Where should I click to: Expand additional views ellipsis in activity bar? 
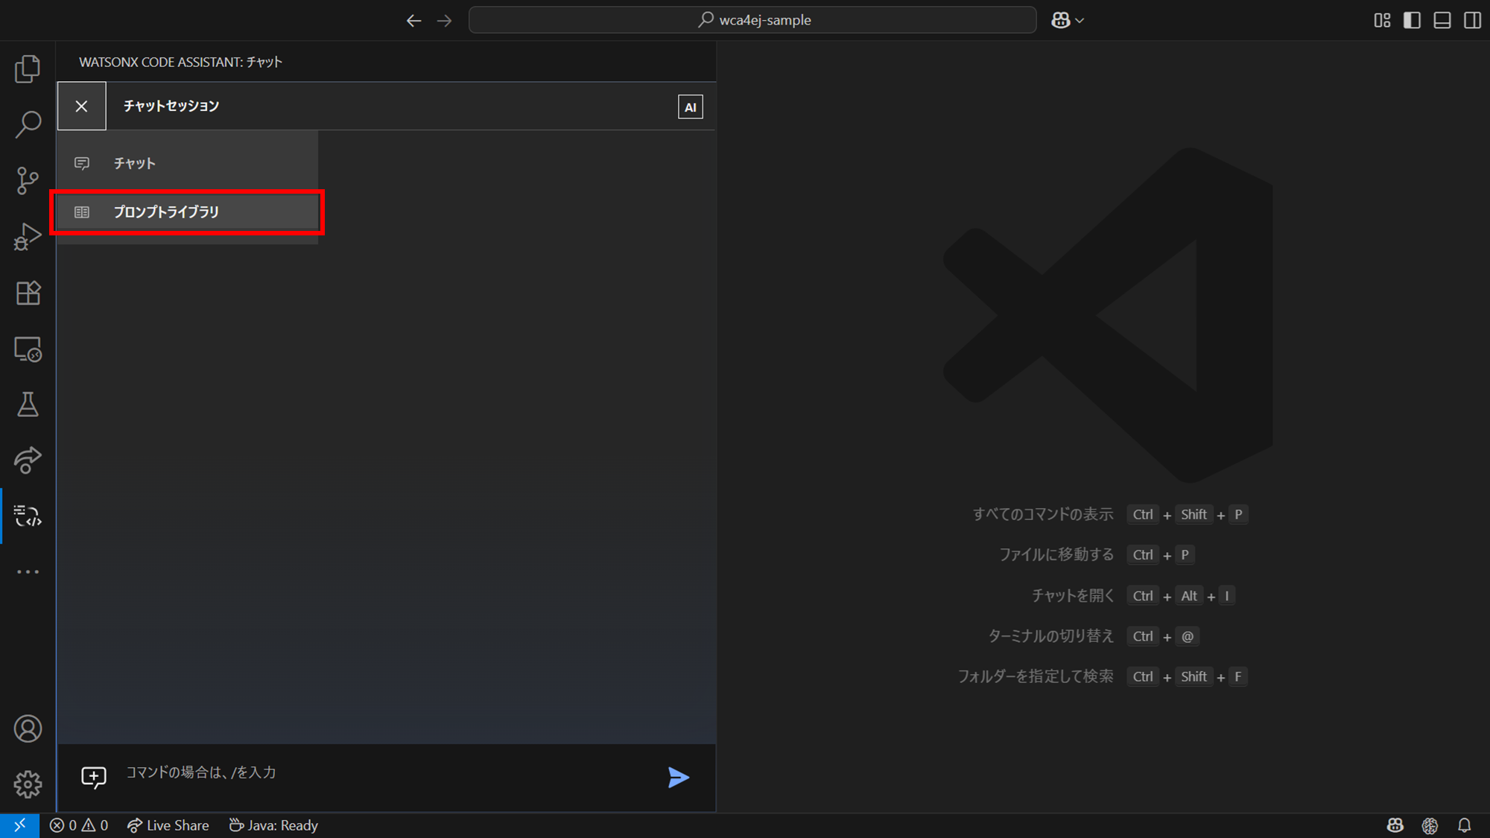click(28, 572)
